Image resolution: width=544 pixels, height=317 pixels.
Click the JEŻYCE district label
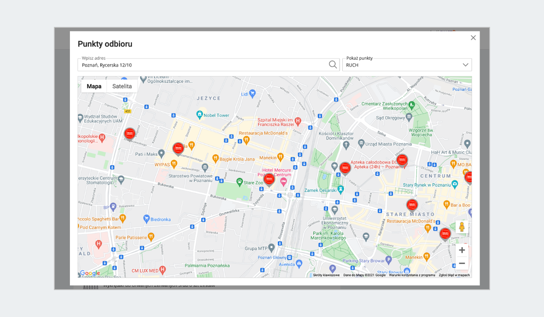pos(209,98)
